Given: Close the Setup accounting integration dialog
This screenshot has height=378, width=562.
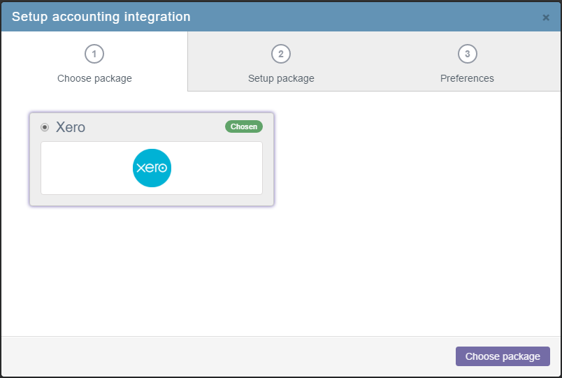Looking at the screenshot, I should [545, 17].
